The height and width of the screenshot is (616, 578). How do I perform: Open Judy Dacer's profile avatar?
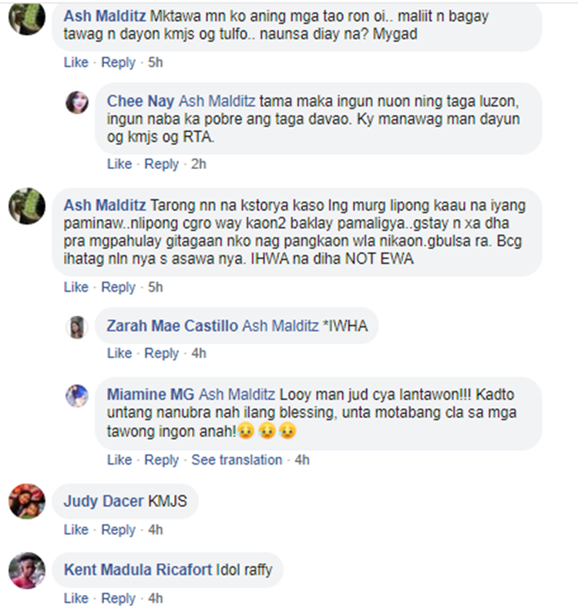tap(27, 502)
